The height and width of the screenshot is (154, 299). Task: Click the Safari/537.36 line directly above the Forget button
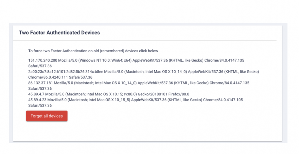tap(40, 106)
